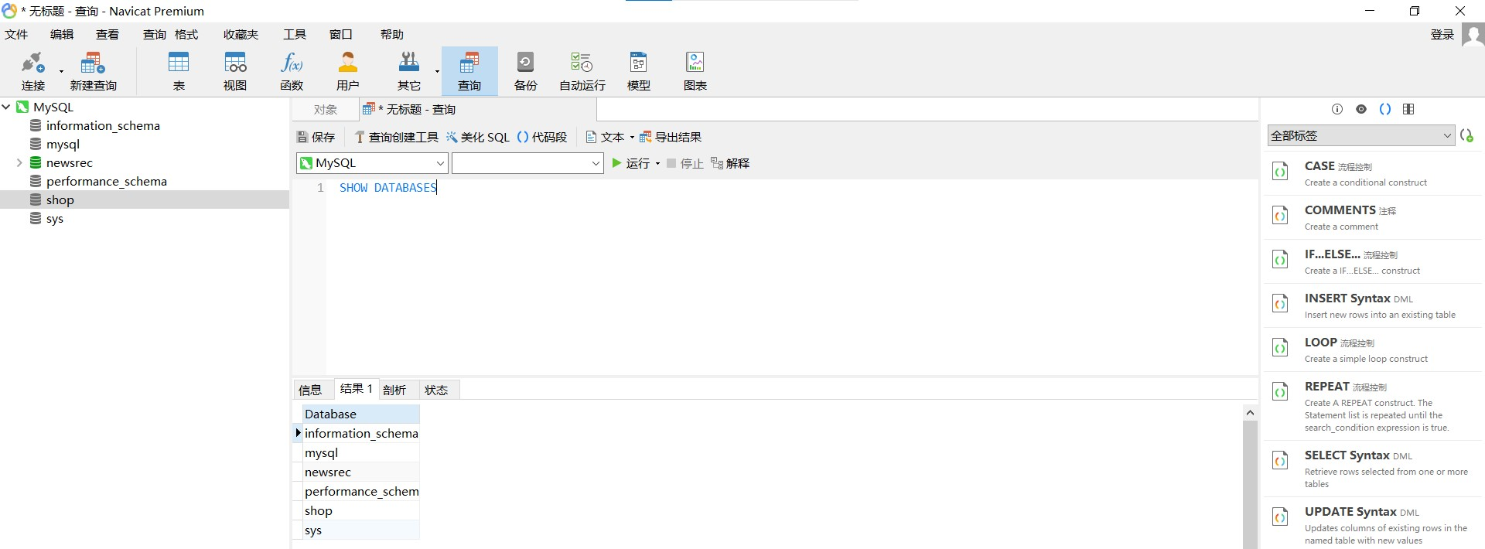Click the 解释 explain button
This screenshot has width=1485, height=549.
click(x=730, y=163)
